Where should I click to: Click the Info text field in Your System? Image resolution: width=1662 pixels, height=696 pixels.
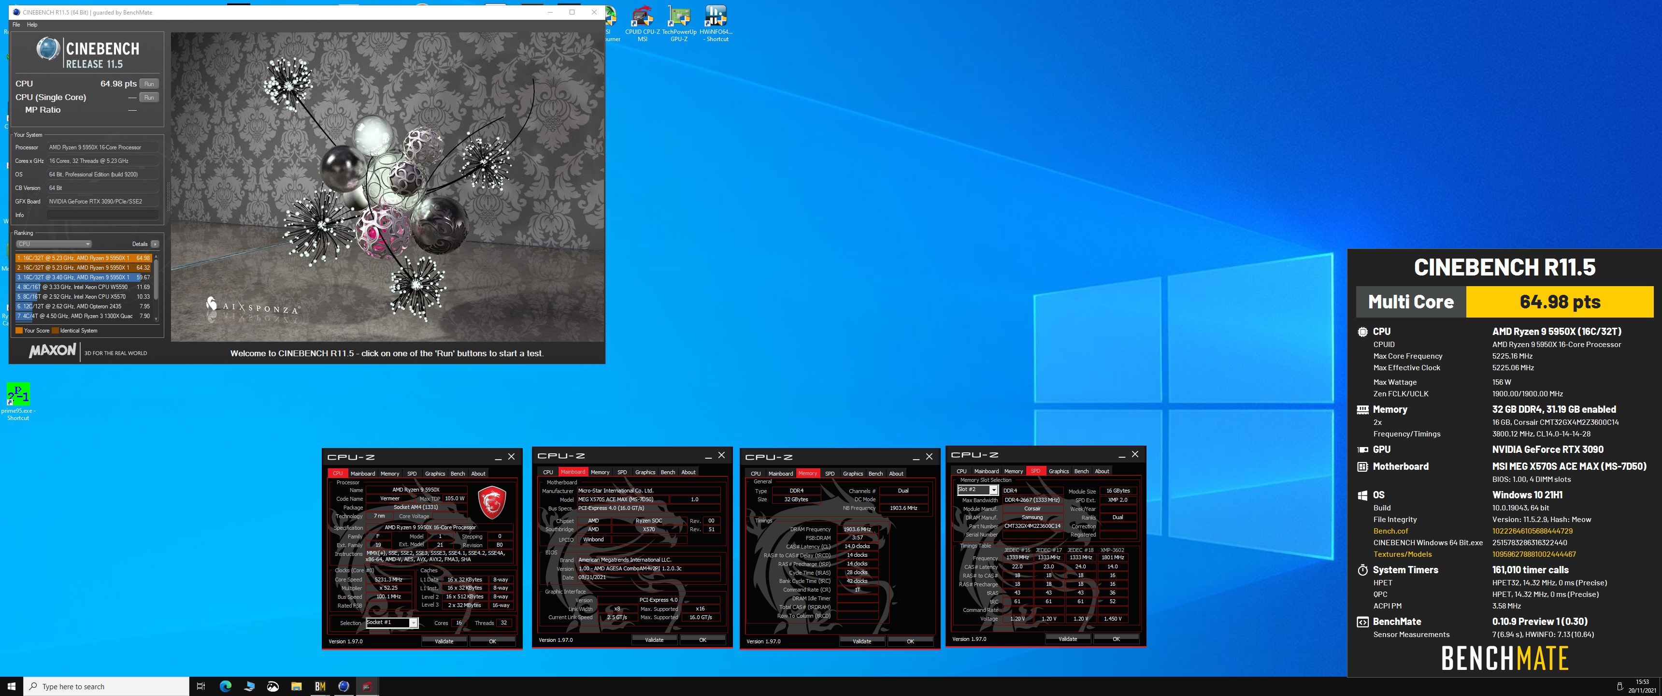(103, 215)
